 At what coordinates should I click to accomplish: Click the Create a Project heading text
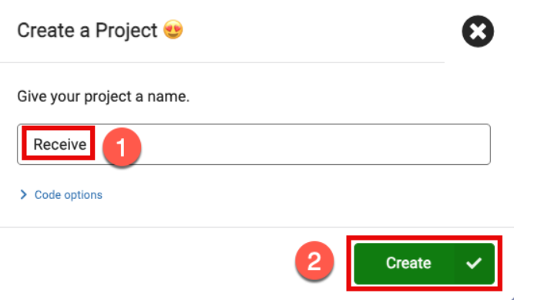[87, 30]
